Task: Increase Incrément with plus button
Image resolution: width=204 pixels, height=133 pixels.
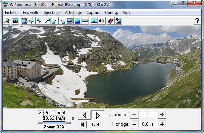Action: [x=162, y=115]
